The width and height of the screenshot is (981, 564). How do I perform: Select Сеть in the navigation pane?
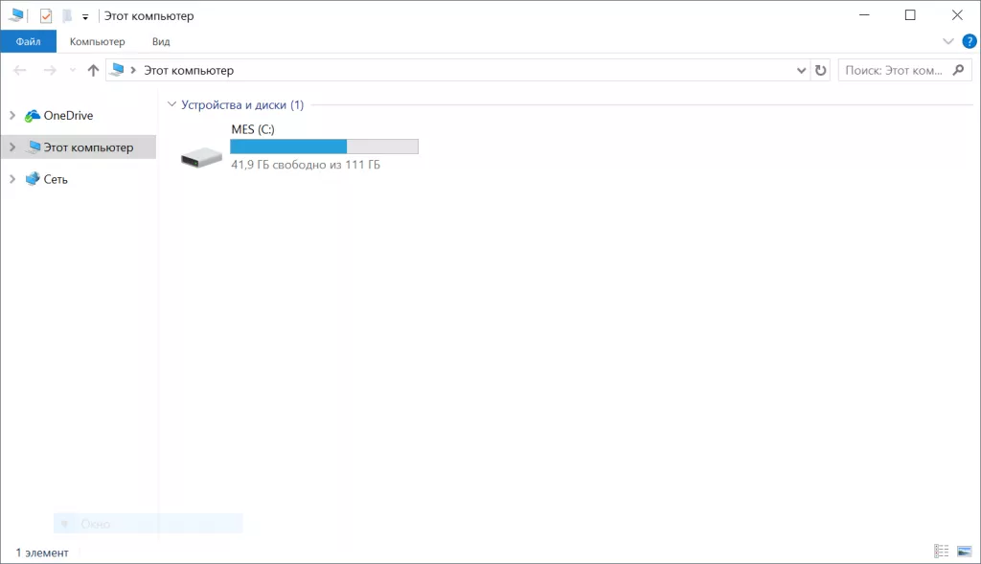click(x=55, y=179)
